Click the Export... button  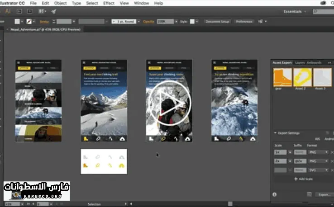click(x=324, y=194)
